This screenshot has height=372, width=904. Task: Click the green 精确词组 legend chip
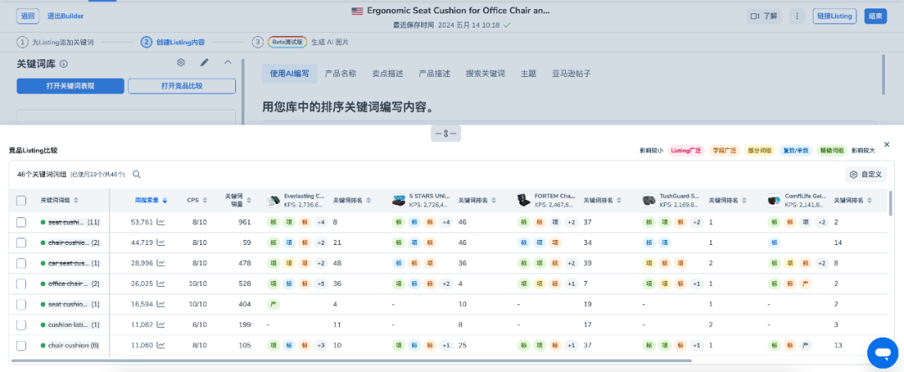click(831, 150)
